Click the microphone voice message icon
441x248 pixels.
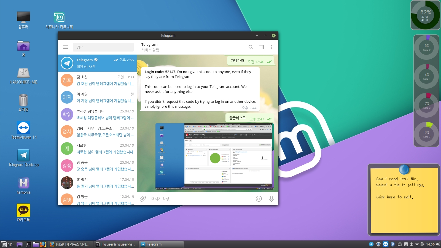pyautogui.click(x=271, y=199)
